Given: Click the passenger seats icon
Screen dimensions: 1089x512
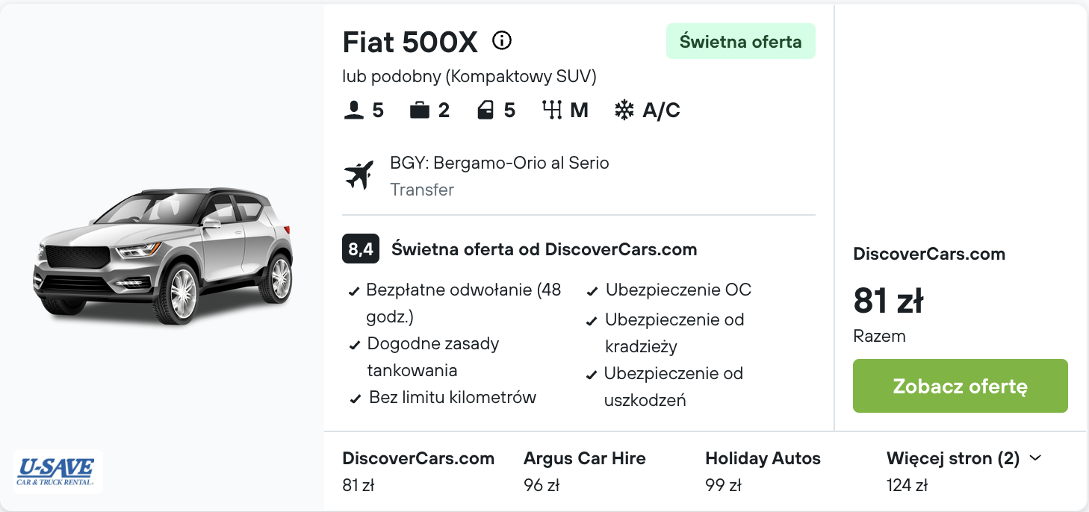Looking at the screenshot, I should pos(353,111).
